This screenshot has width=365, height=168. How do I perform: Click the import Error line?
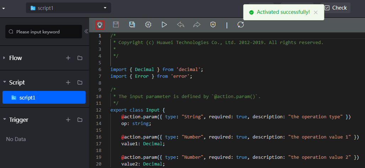tap(151, 76)
